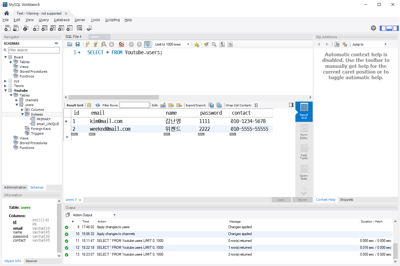Reconnect to DBMS icon
This screenshot has height=266, width=400.
89,28
